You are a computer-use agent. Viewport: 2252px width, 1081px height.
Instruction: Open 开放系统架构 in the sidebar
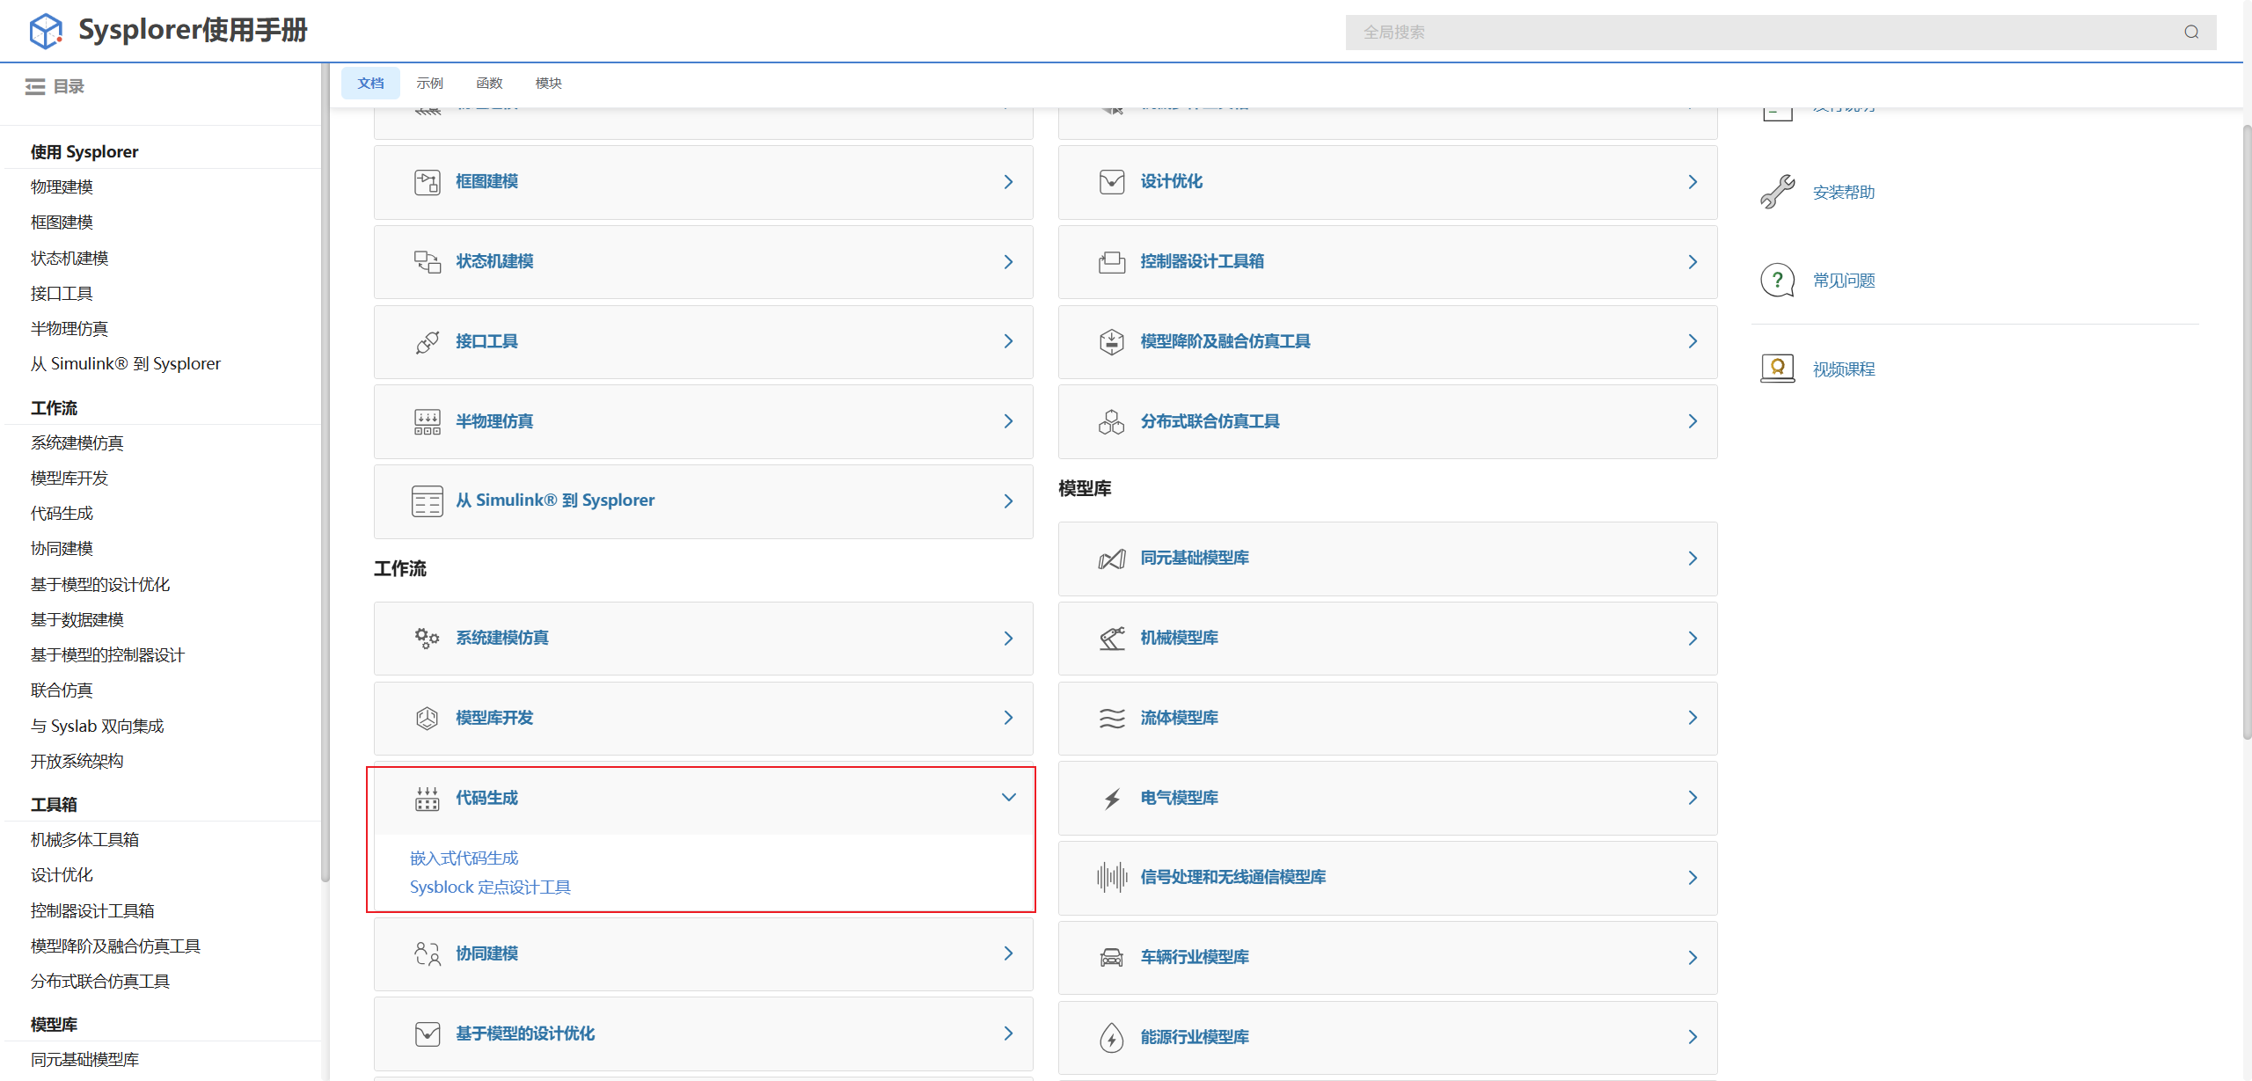pyautogui.click(x=77, y=761)
